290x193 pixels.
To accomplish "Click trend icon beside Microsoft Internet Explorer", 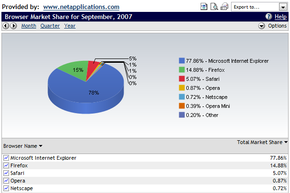I will (x=6, y=158).
